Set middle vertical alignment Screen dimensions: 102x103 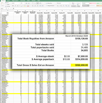coord(35,3)
